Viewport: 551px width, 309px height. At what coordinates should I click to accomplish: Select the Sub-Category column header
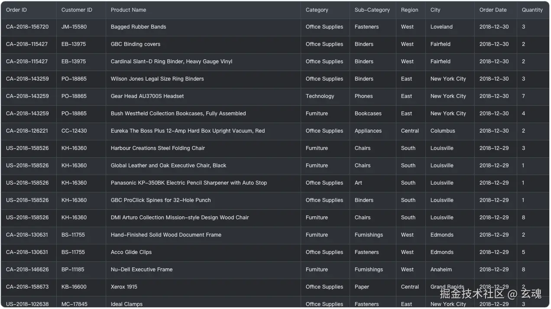(x=372, y=10)
